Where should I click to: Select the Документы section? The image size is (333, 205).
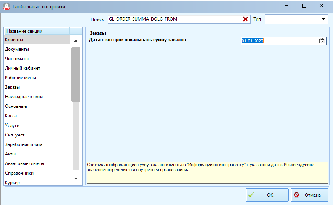click(17, 49)
